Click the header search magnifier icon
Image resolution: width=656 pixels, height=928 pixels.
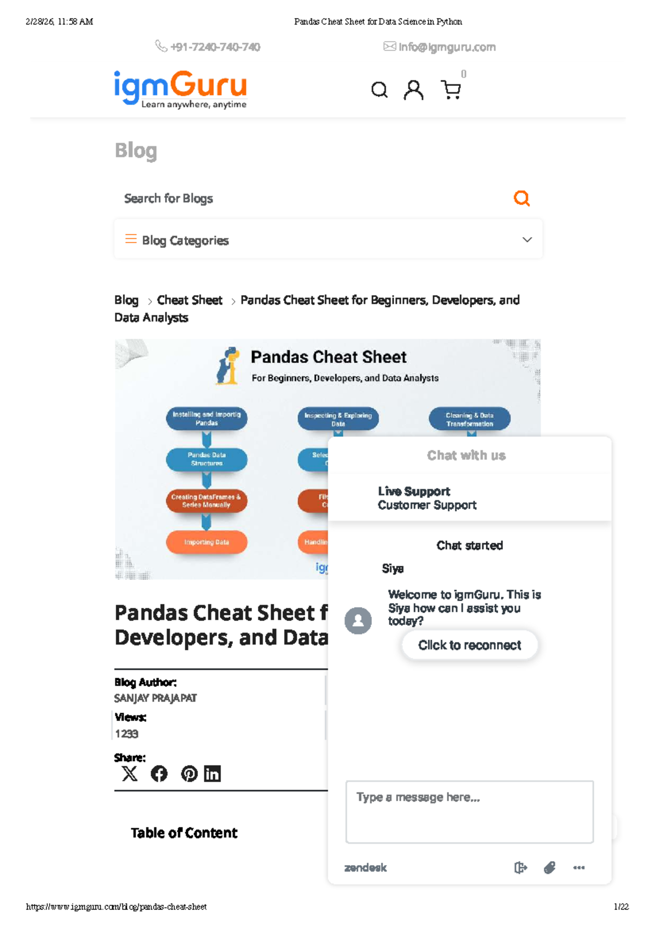(x=379, y=90)
